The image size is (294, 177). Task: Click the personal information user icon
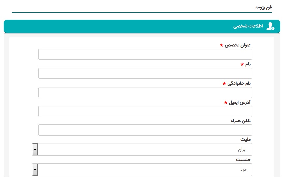270,26
